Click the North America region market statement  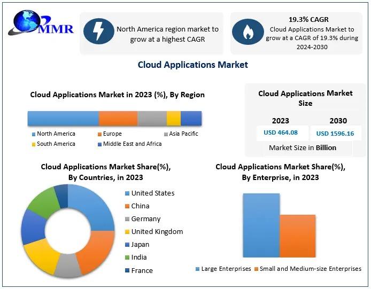[x=167, y=34]
